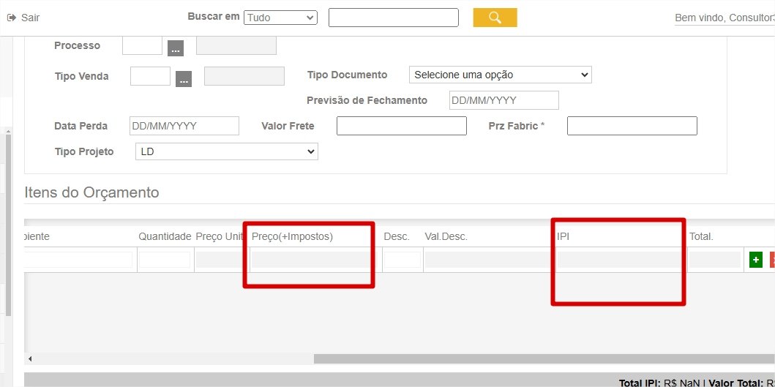Click the Prz Fabric input field
The image size is (775, 387).
[632, 126]
